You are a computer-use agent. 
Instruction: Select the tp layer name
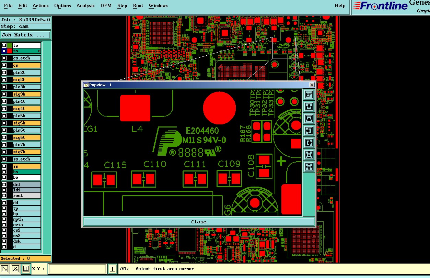(27, 208)
